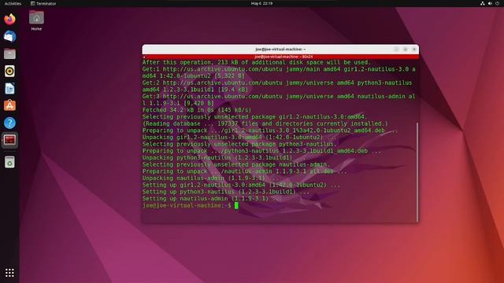Click 'After this operation, 213 kB' line
Screen dimensions: 504x283
256,62
